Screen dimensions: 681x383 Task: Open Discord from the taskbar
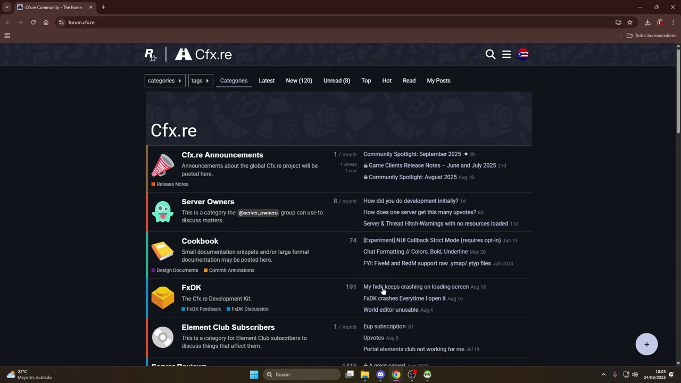pyautogui.click(x=380, y=374)
